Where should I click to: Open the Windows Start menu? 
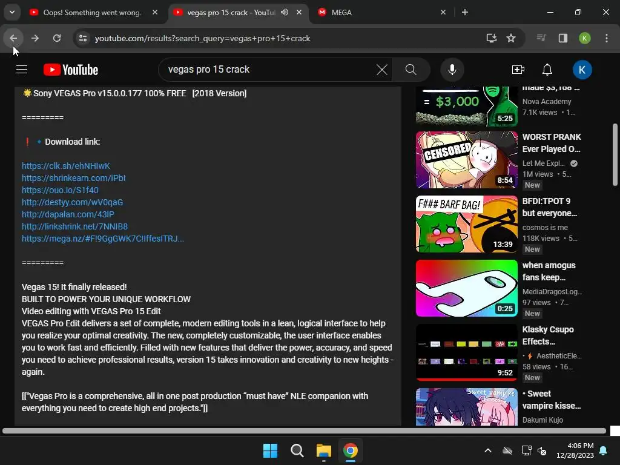click(271, 450)
